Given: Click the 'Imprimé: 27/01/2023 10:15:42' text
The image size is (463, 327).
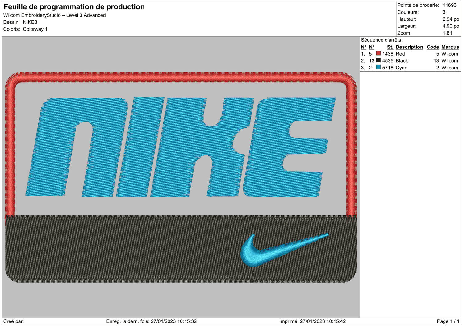Looking at the screenshot, I should coord(312,321).
